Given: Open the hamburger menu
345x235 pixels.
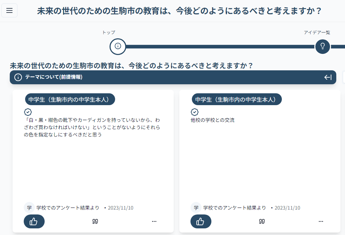Looking at the screenshot, I should [9, 10].
